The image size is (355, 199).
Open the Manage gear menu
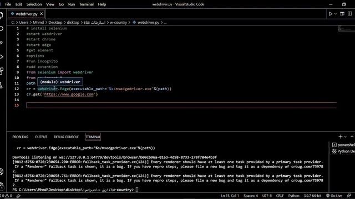[x=1, y=185]
